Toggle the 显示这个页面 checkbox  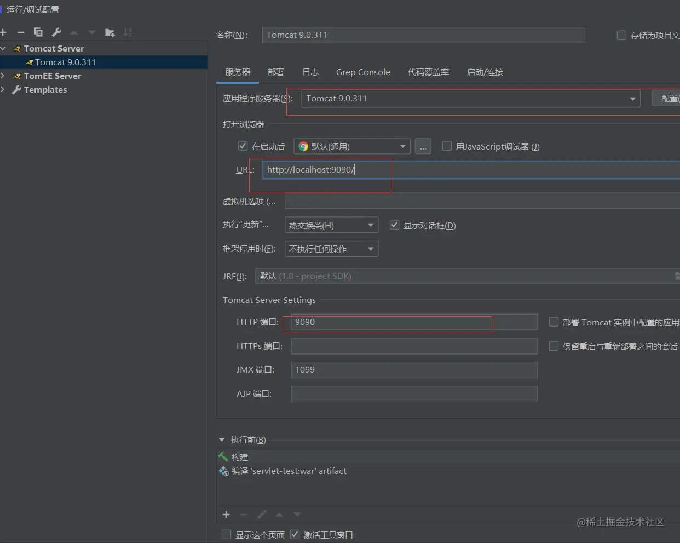tap(226, 534)
